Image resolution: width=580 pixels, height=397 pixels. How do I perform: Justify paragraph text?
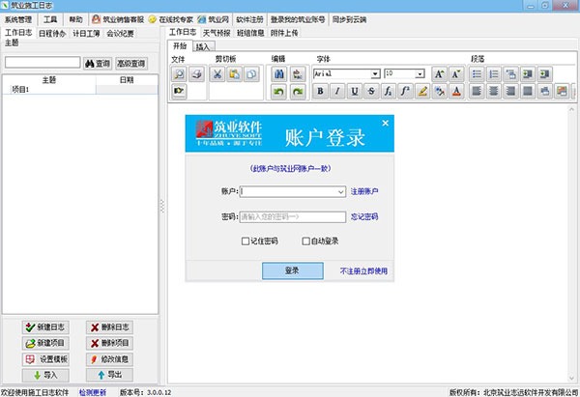(x=528, y=91)
